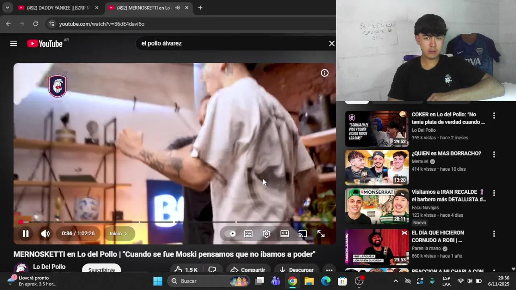Dislike the video
This screenshot has height=290, width=516.
pyautogui.click(x=212, y=269)
